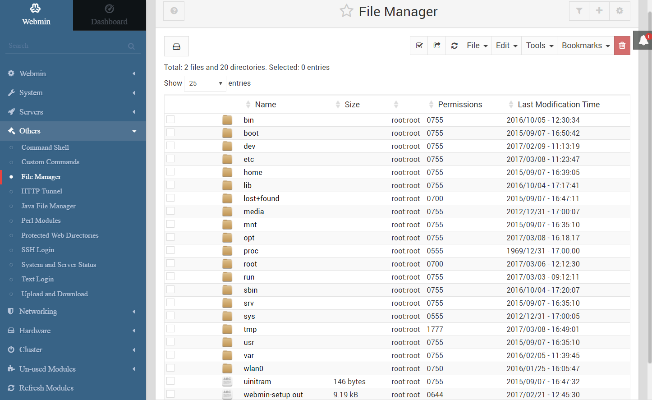
Task: Open SSH Login in sidebar
Action: point(38,250)
